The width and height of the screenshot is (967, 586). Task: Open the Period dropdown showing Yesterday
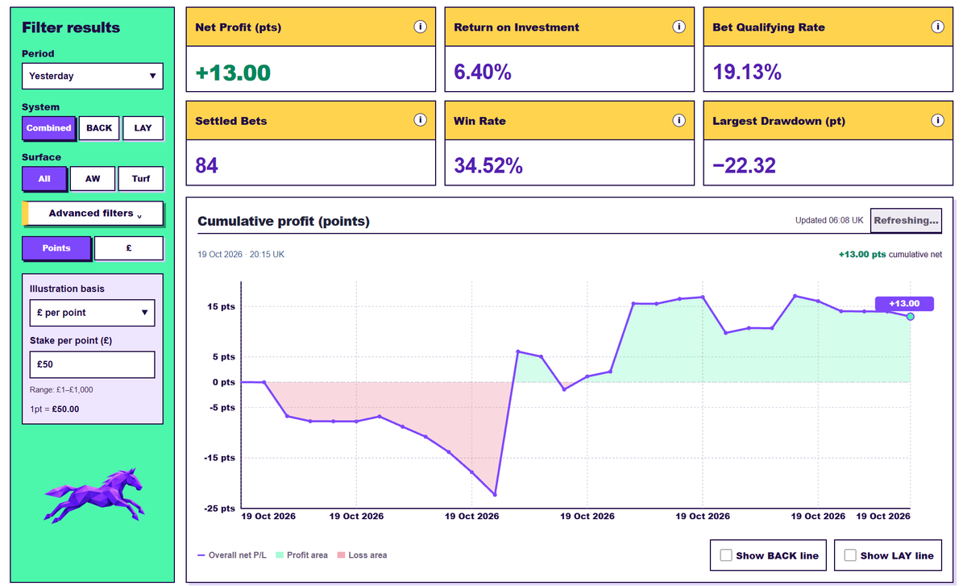[x=93, y=76]
